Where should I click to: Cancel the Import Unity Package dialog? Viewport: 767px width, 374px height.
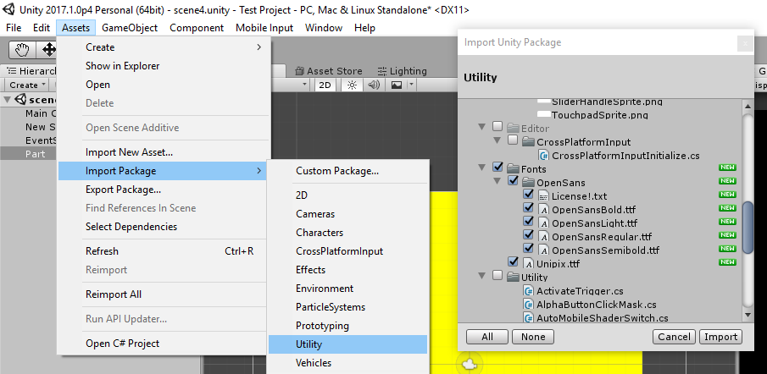click(674, 337)
